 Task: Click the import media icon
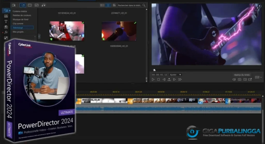pos(14,5)
